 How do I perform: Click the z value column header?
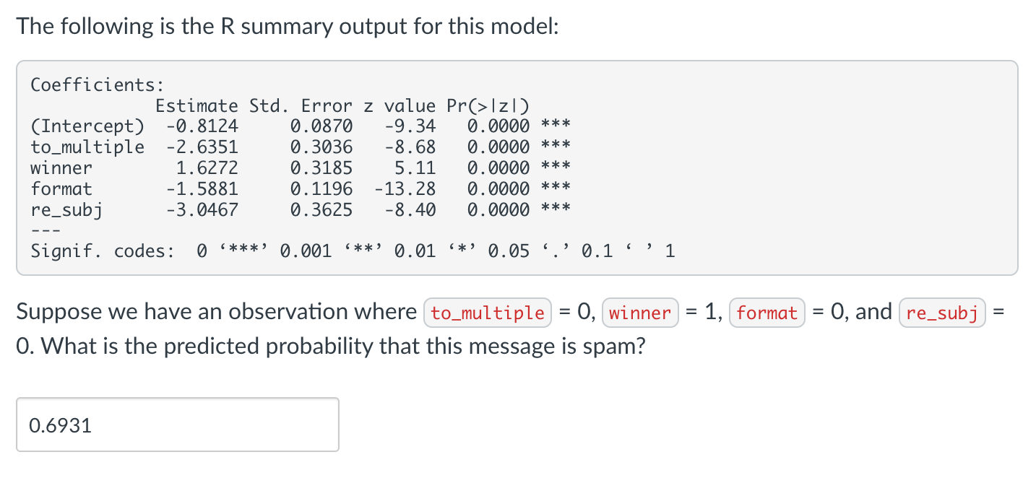(x=396, y=105)
